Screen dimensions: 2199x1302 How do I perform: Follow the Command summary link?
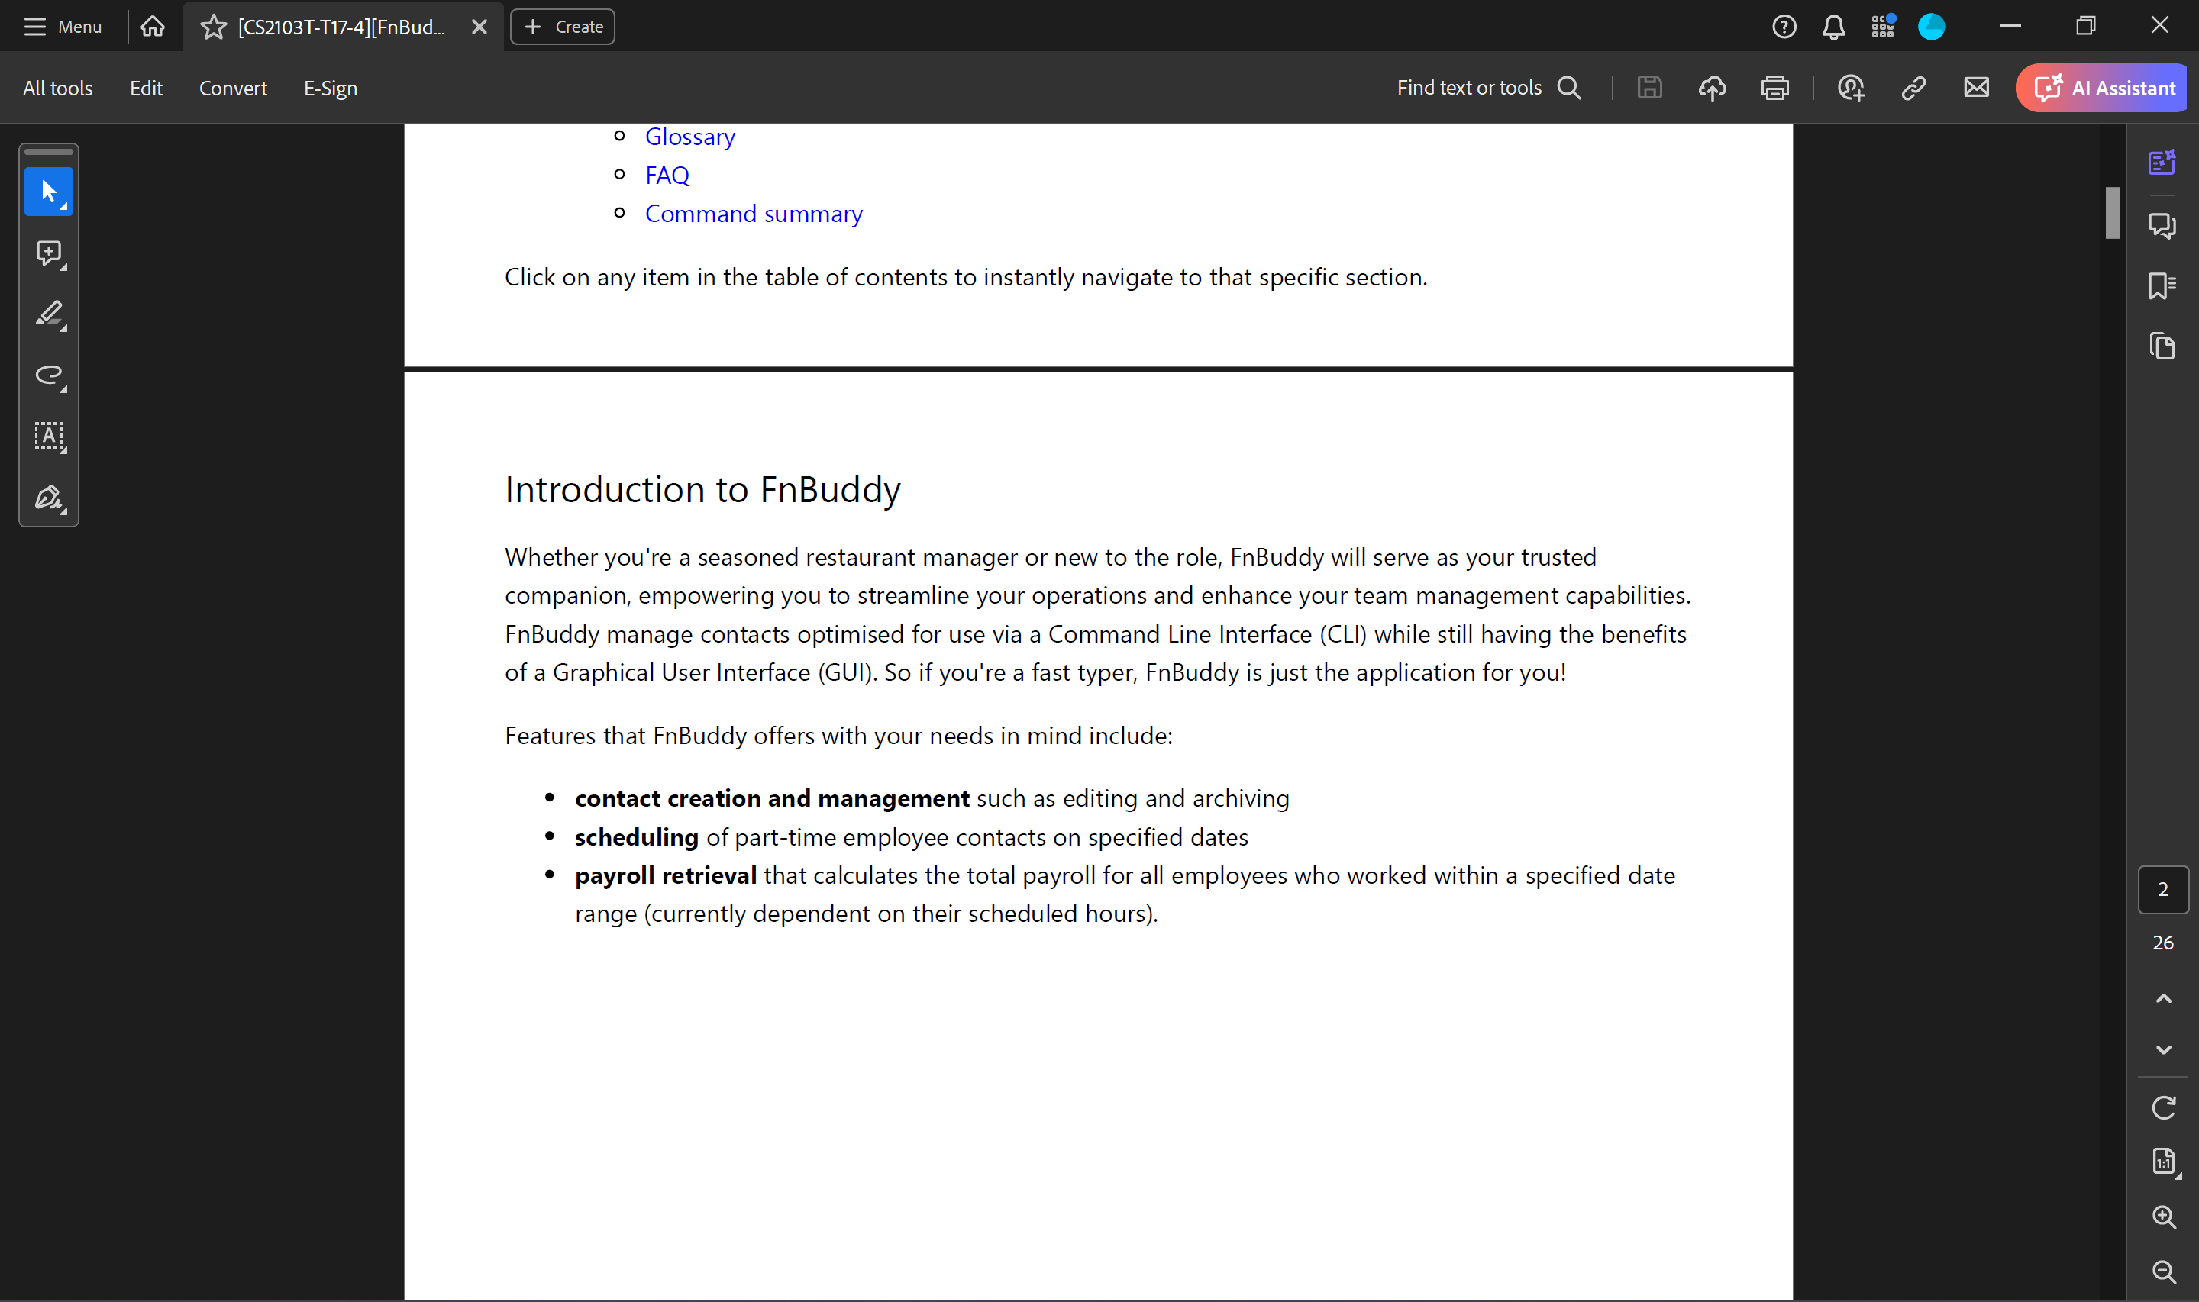(753, 214)
